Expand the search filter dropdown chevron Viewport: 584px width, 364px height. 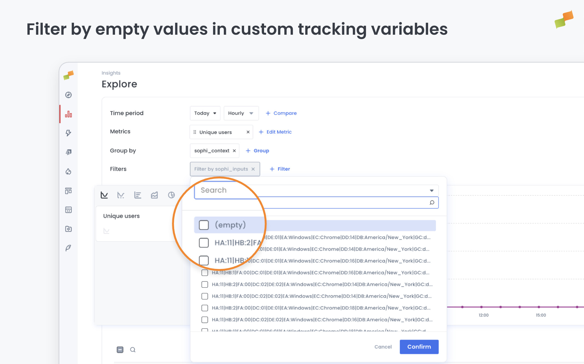pyautogui.click(x=431, y=190)
